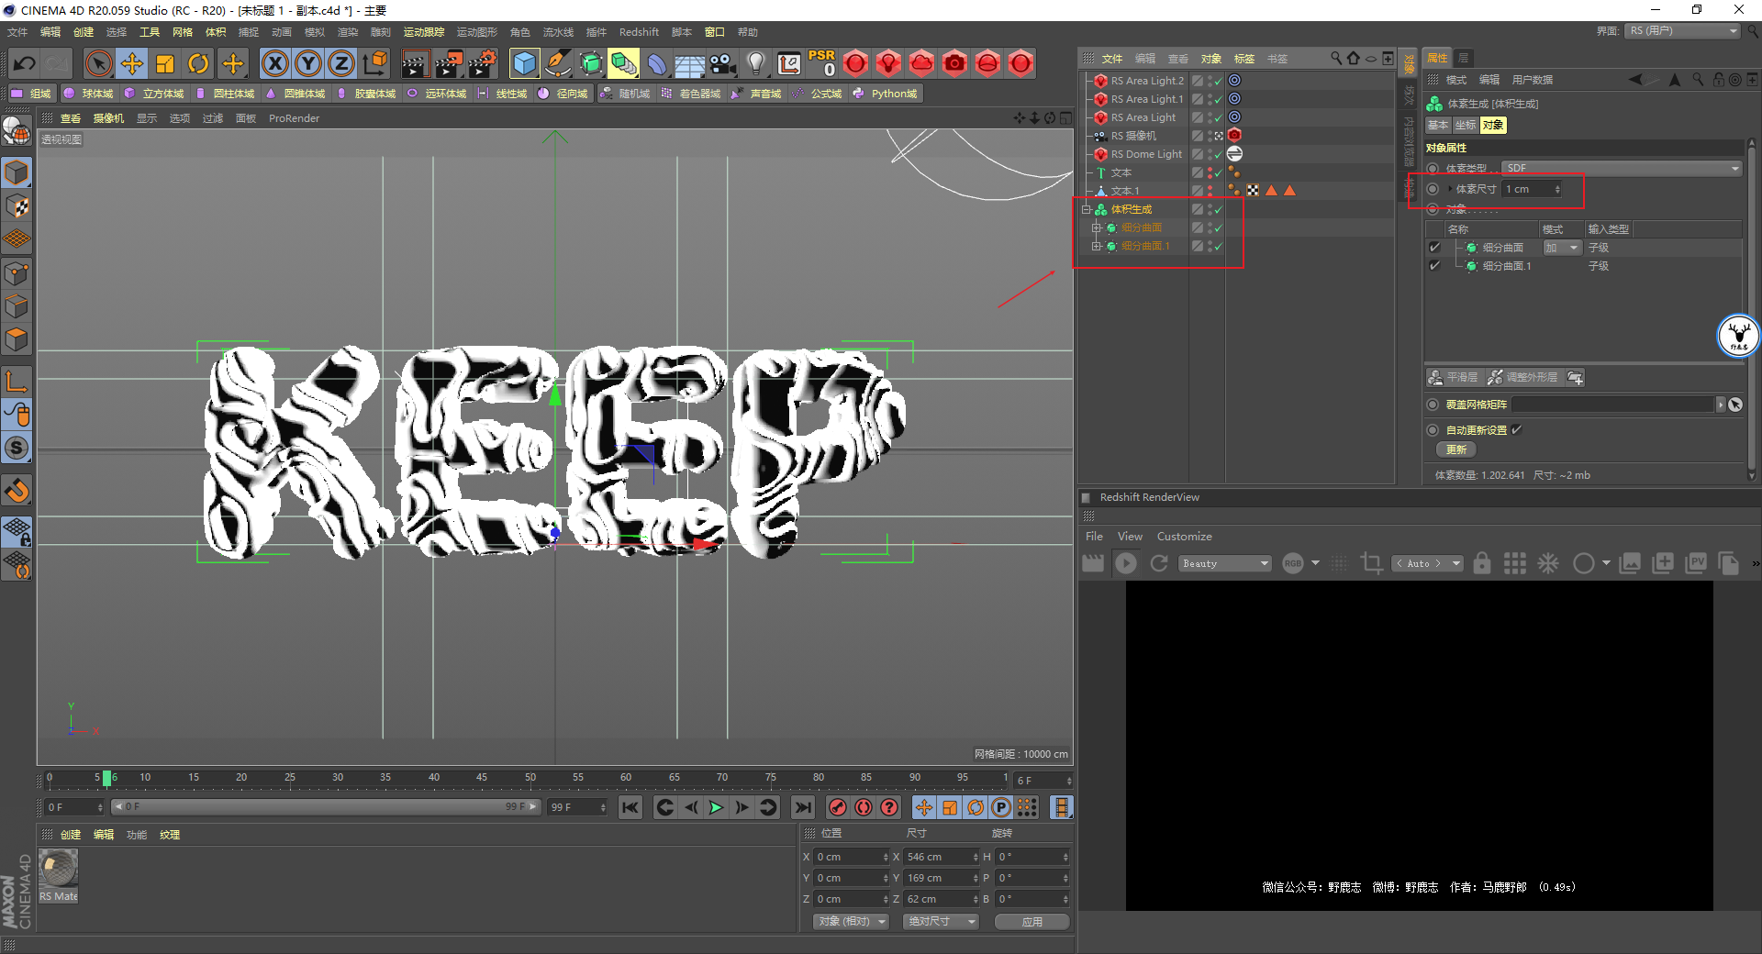Click the attribute panel vertical scrollbar

[1752, 307]
